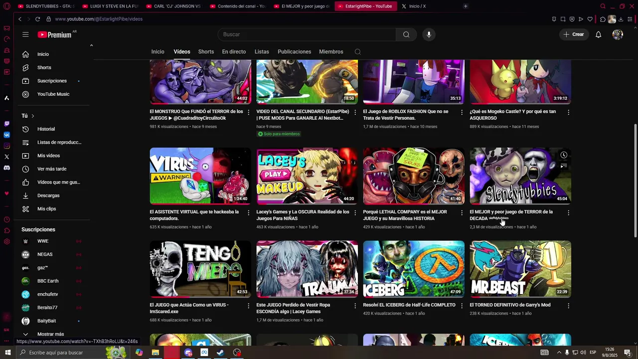Open the notifications bell

[x=598, y=34]
